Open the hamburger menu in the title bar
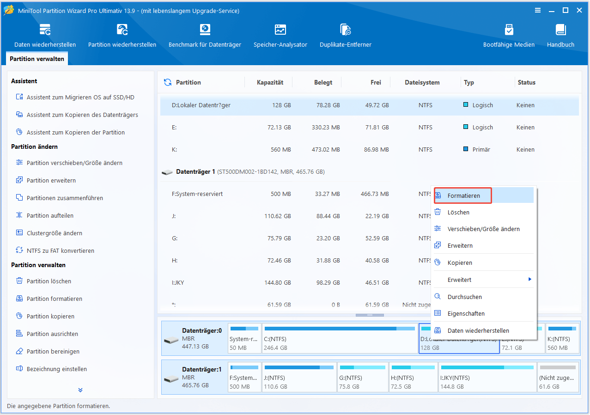The height and width of the screenshot is (415, 590). point(537,10)
